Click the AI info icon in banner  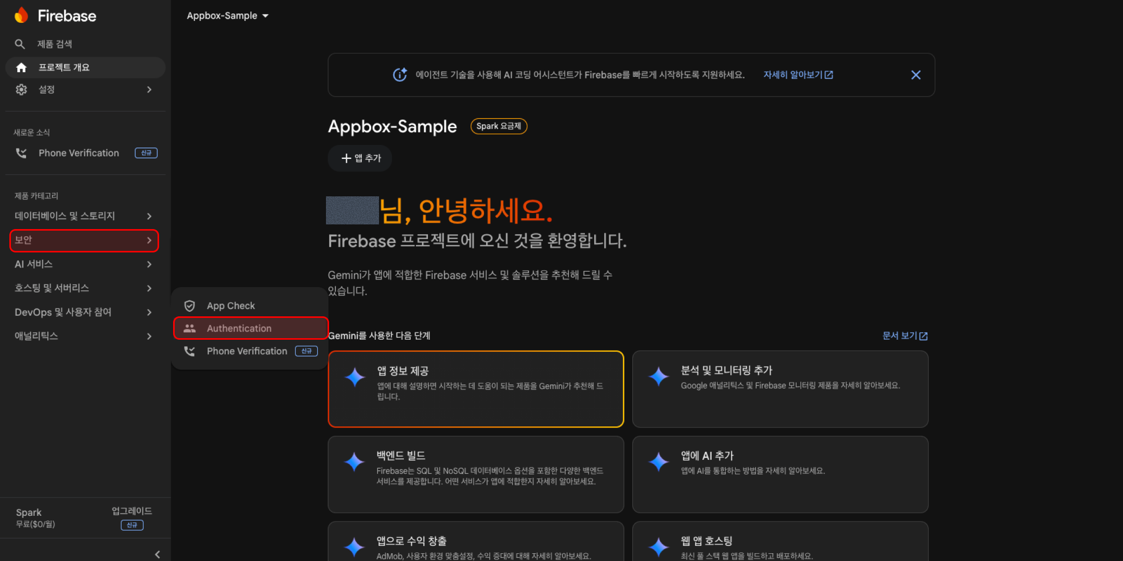click(400, 75)
